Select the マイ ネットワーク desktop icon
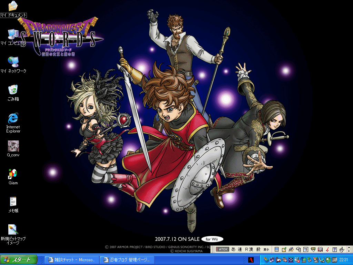The width and height of the screenshot is (353, 265). click(x=13, y=65)
